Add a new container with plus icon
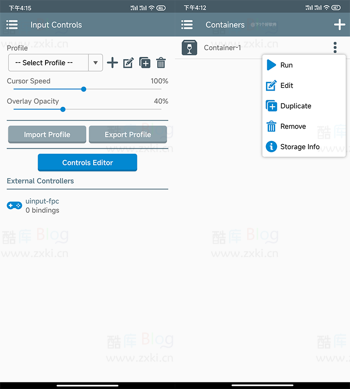 (339, 25)
